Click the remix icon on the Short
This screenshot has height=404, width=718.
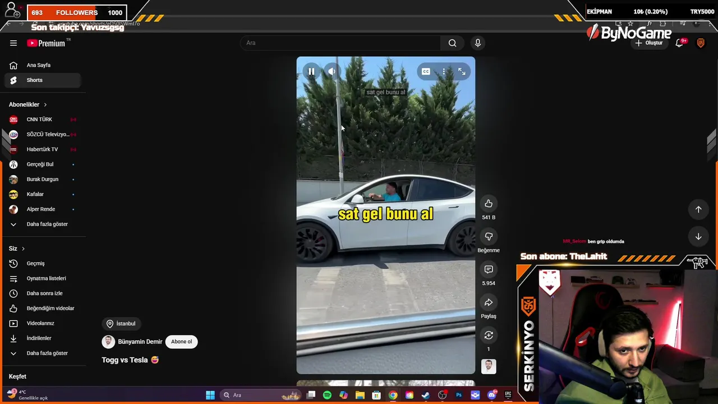pyautogui.click(x=489, y=336)
